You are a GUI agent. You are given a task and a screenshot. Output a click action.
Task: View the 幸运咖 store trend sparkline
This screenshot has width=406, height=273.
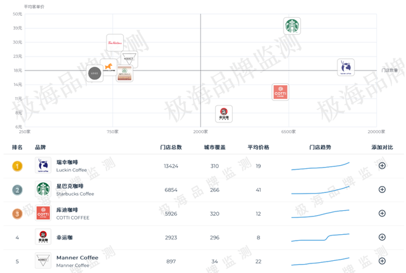coord(320,237)
